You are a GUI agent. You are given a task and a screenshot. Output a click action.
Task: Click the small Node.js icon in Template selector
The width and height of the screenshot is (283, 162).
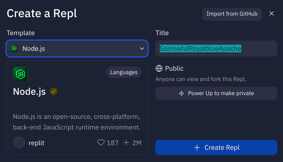coord(15,49)
